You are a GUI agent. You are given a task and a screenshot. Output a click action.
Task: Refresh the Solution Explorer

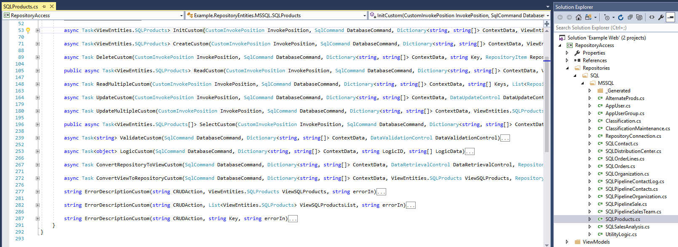[621, 17]
